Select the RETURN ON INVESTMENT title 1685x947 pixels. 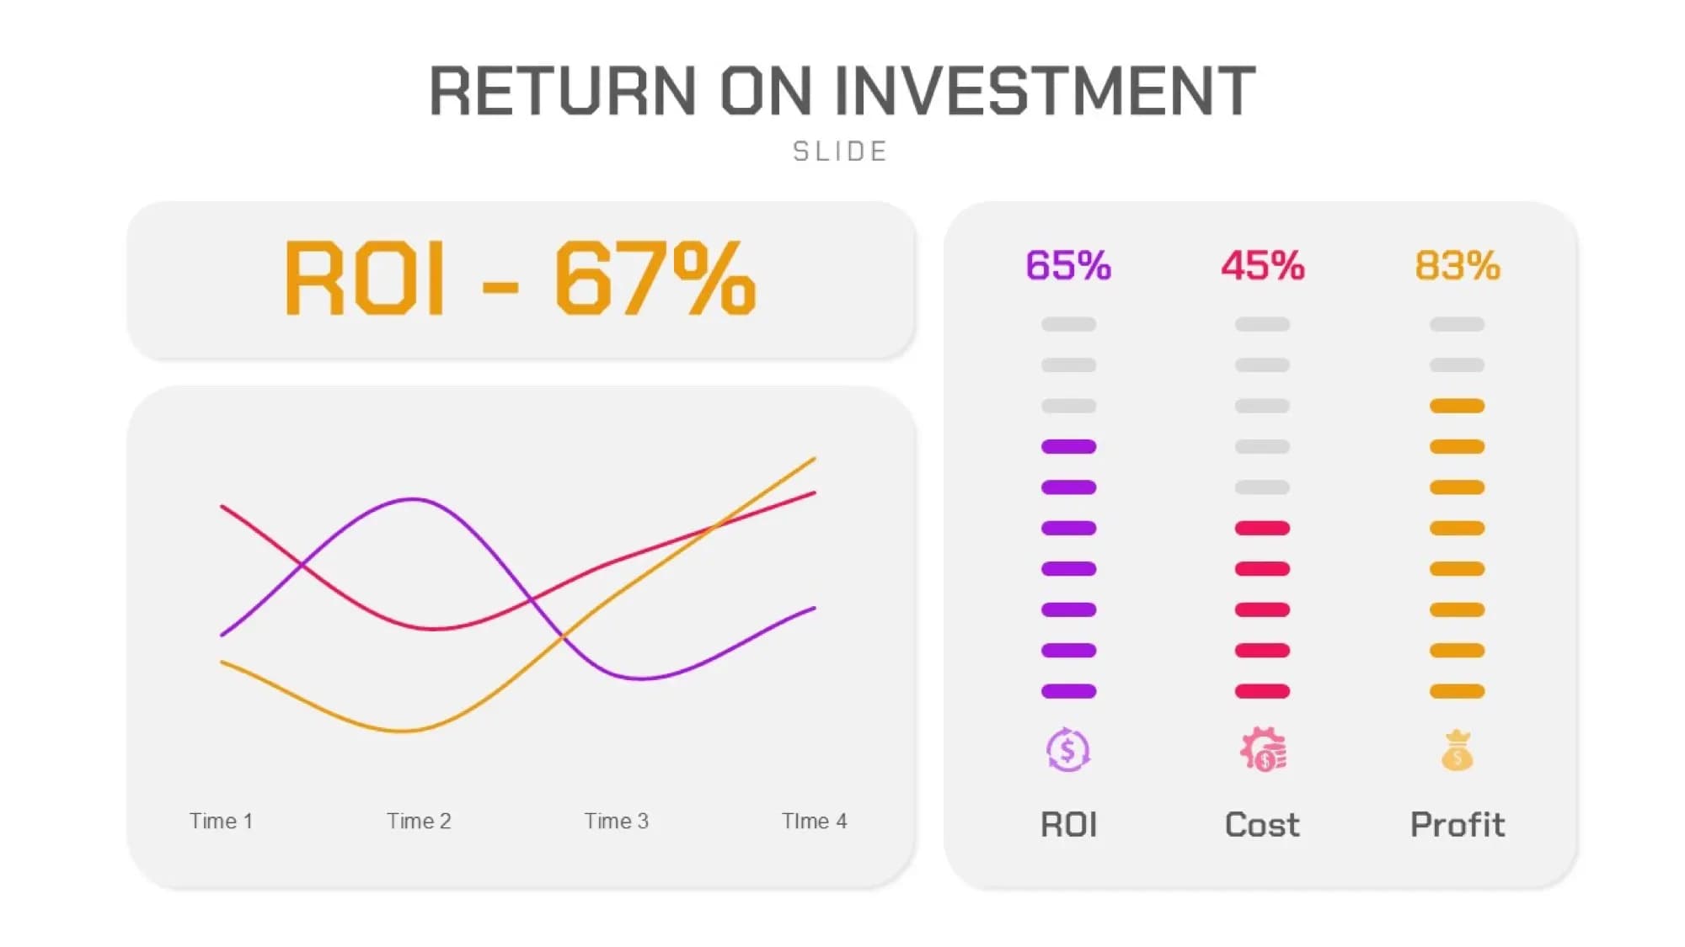842,91
